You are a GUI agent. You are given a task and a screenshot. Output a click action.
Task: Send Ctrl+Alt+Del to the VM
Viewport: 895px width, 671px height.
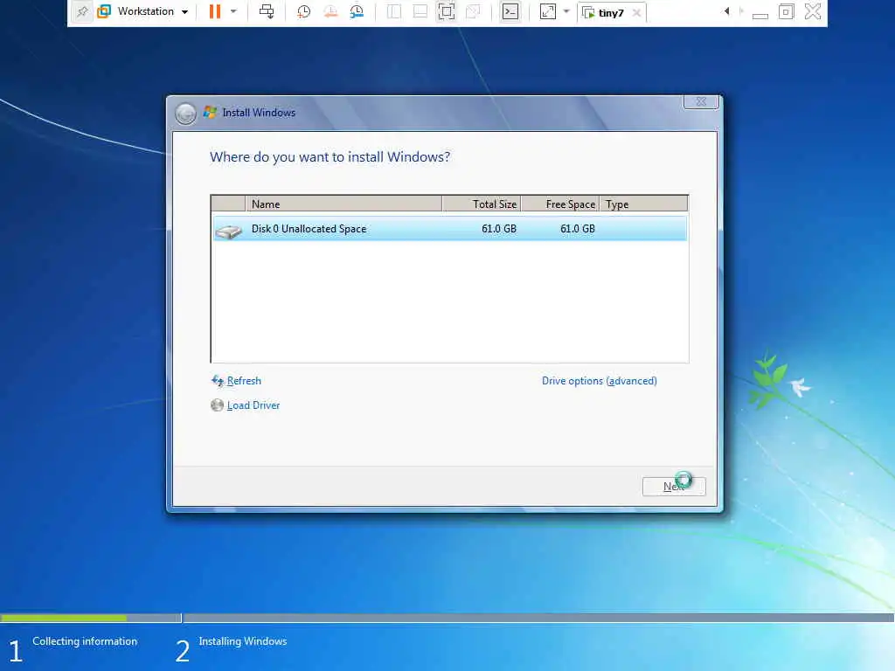[266, 11]
